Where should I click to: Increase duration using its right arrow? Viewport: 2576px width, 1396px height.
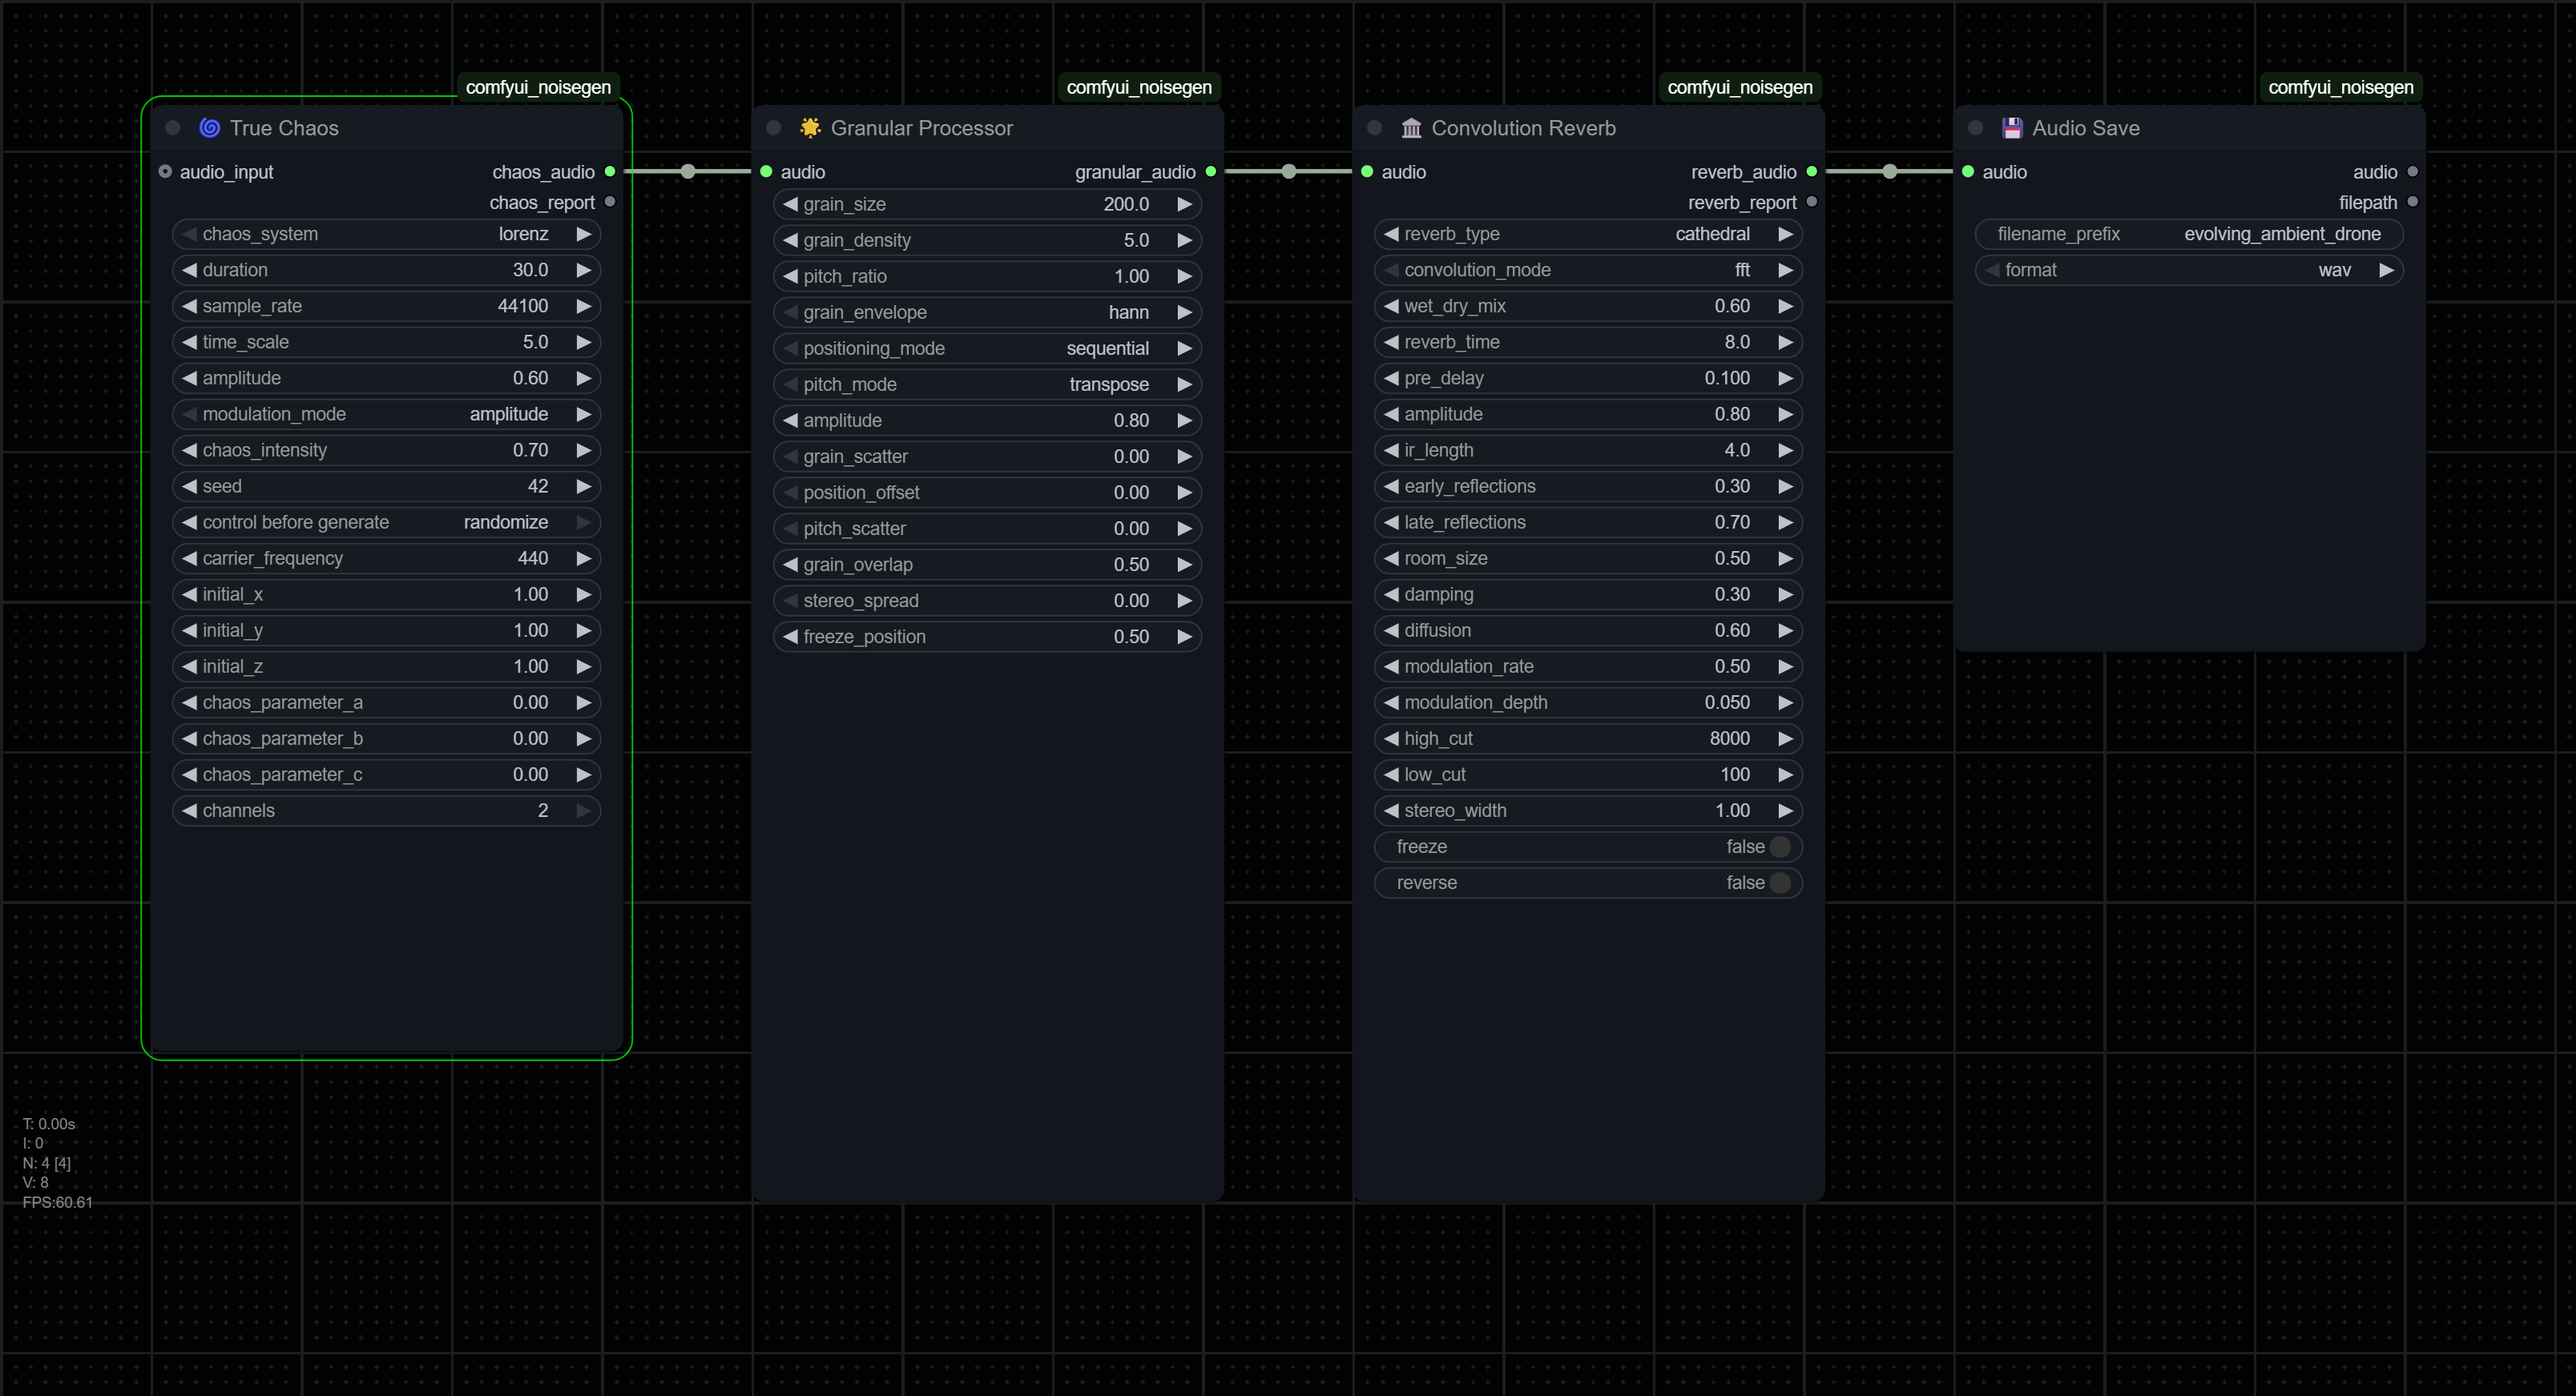584,271
